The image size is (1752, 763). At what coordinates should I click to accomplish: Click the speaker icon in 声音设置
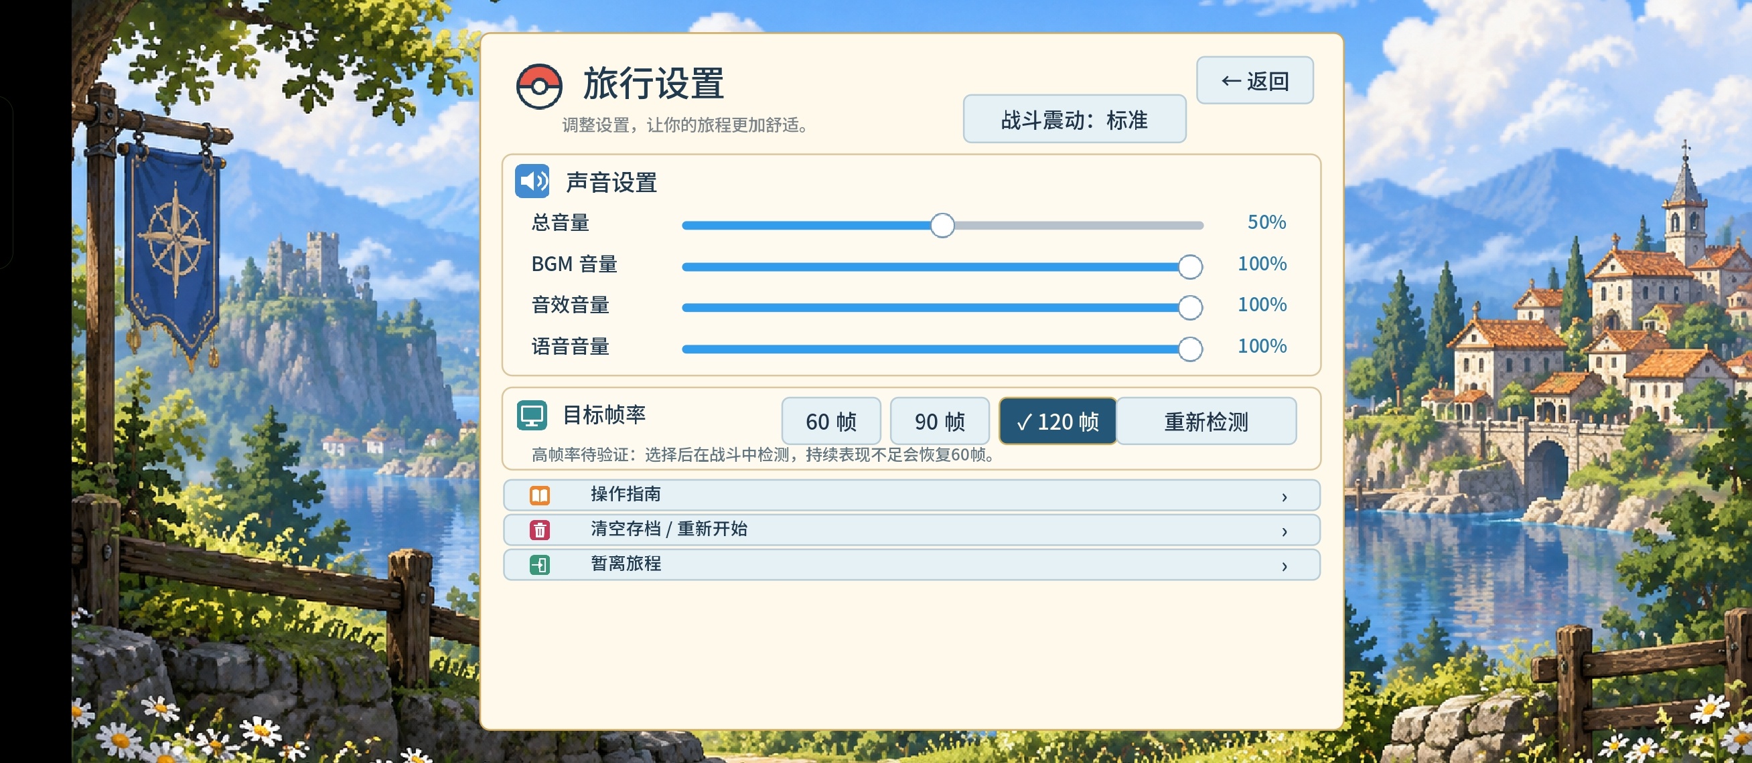[532, 181]
